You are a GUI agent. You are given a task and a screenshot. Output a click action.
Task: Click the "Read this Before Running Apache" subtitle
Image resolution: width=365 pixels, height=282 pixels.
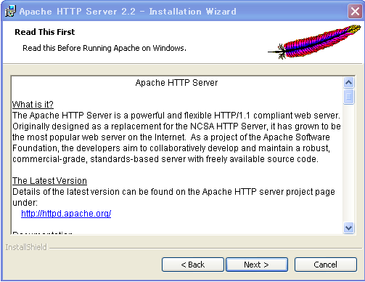104,48
